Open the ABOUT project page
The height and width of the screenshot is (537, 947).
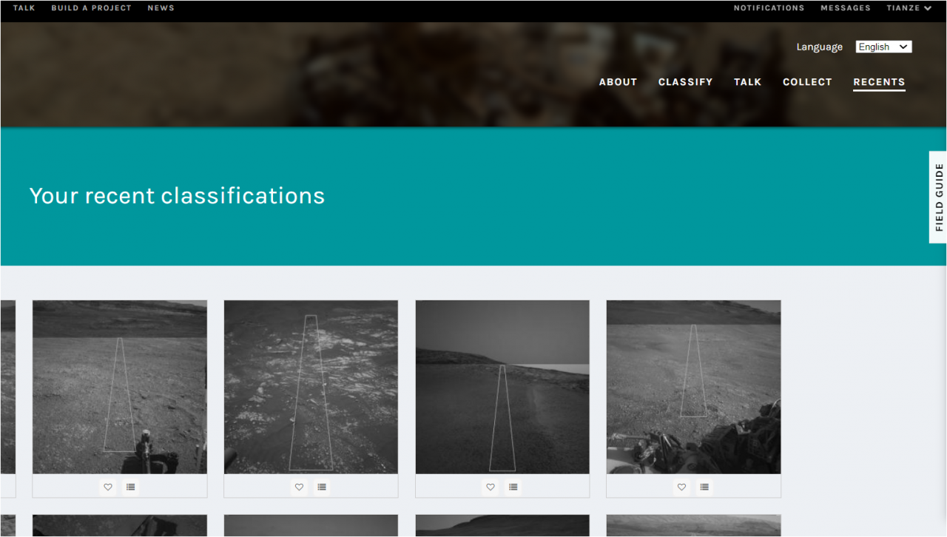coord(618,82)
